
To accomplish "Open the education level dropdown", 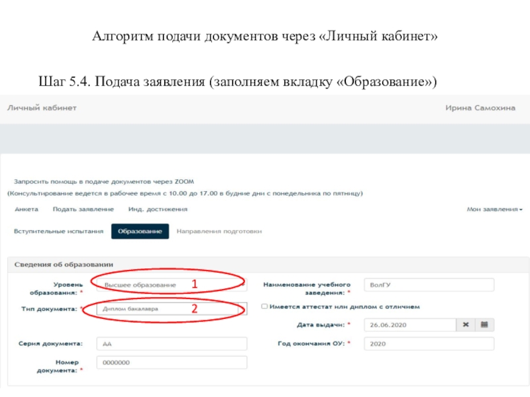I will click(172, 285).
